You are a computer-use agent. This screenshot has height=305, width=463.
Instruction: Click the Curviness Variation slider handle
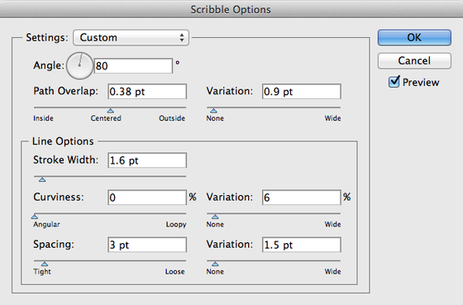pyautogui.click(x=215, y=217)
